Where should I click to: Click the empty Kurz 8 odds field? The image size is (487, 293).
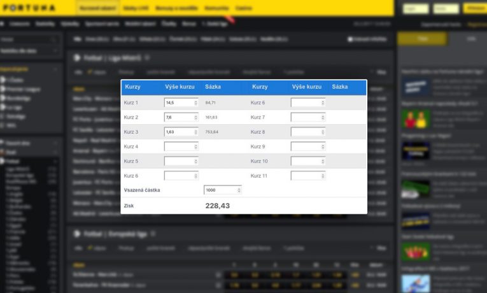(x=307, y=132)
